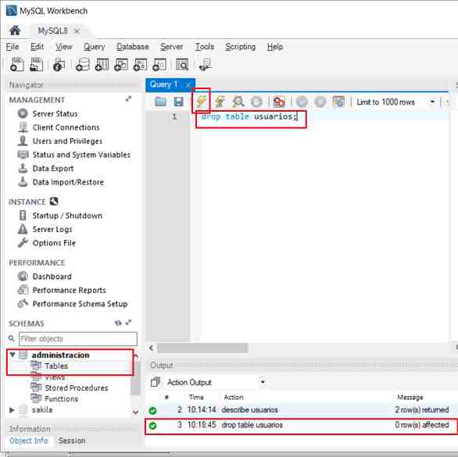
Task: Open the File menu
Action: [x=13, y=47]
